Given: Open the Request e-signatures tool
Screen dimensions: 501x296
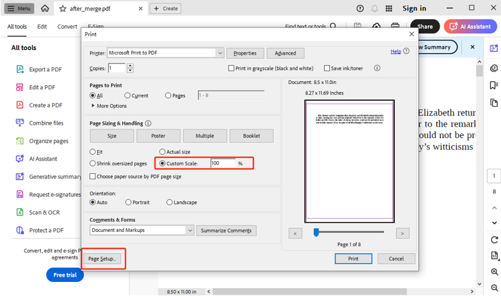Looking at the screenshot, I should pyautogui.click(x=49, y=194).
